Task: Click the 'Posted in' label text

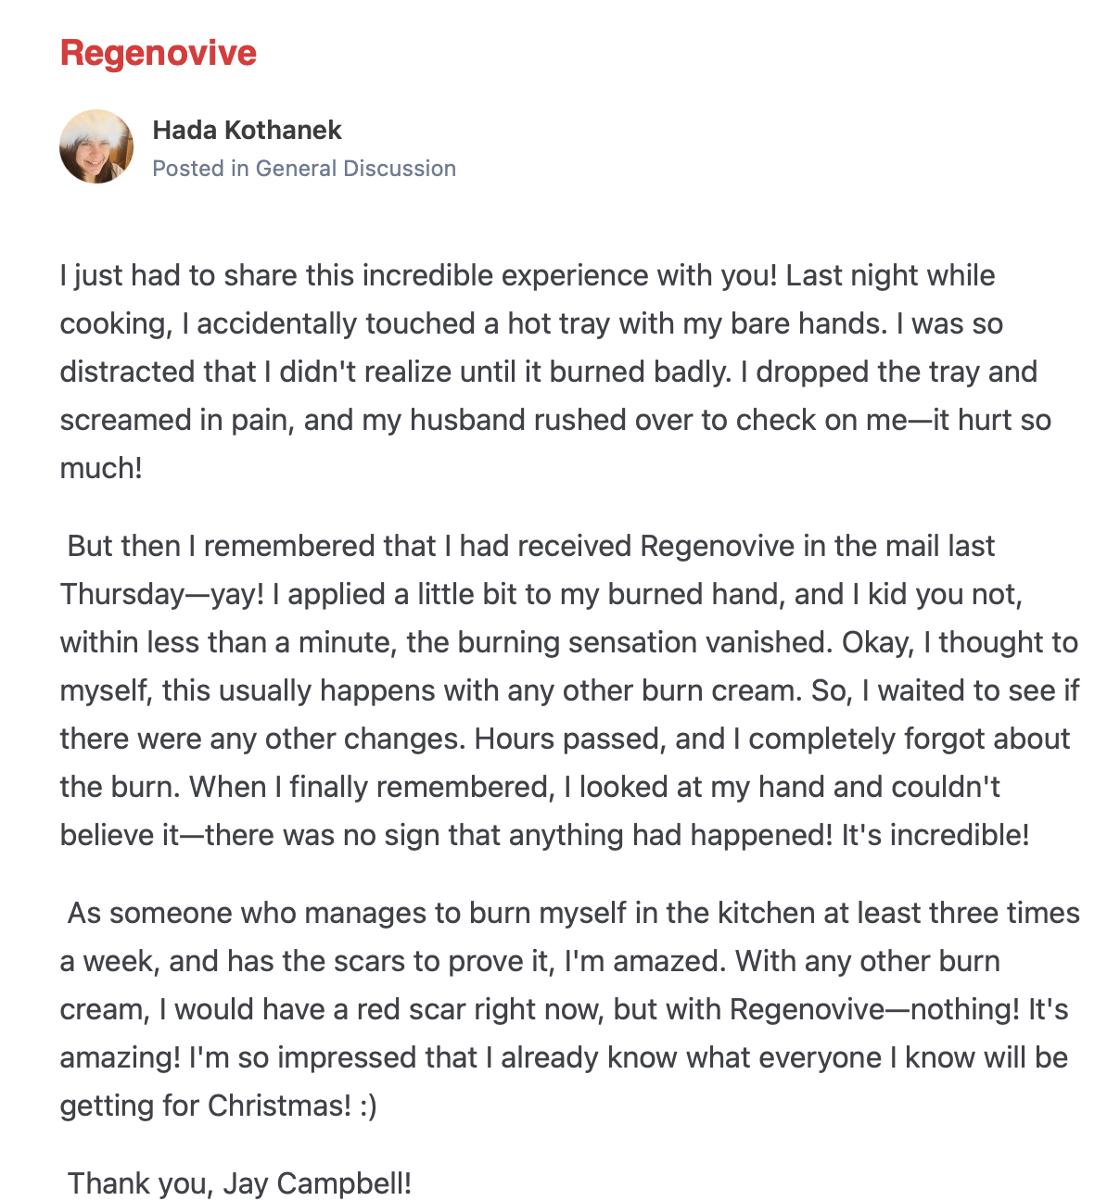Action: click(200, 169)
